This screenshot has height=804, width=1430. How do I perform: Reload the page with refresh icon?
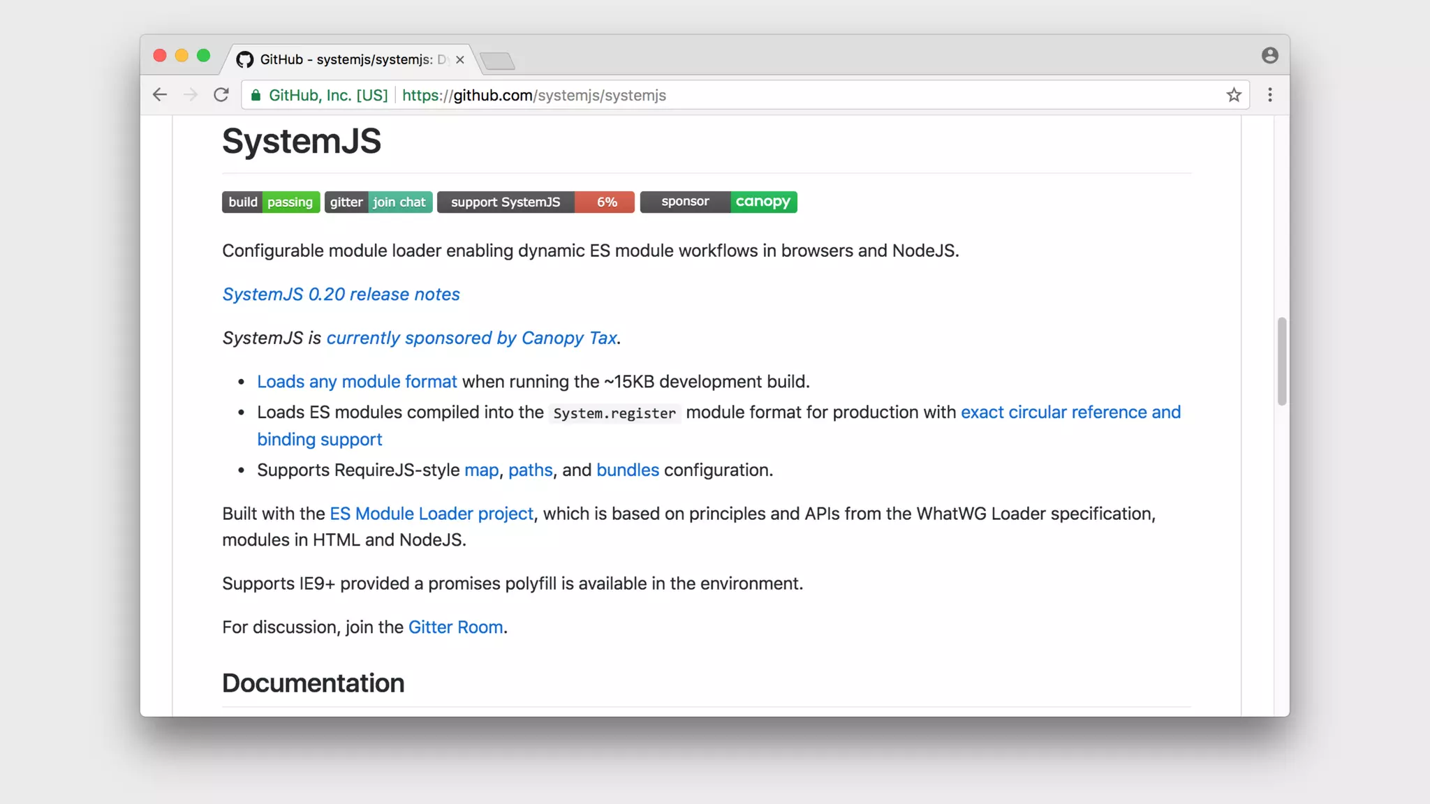pos(221,95)
